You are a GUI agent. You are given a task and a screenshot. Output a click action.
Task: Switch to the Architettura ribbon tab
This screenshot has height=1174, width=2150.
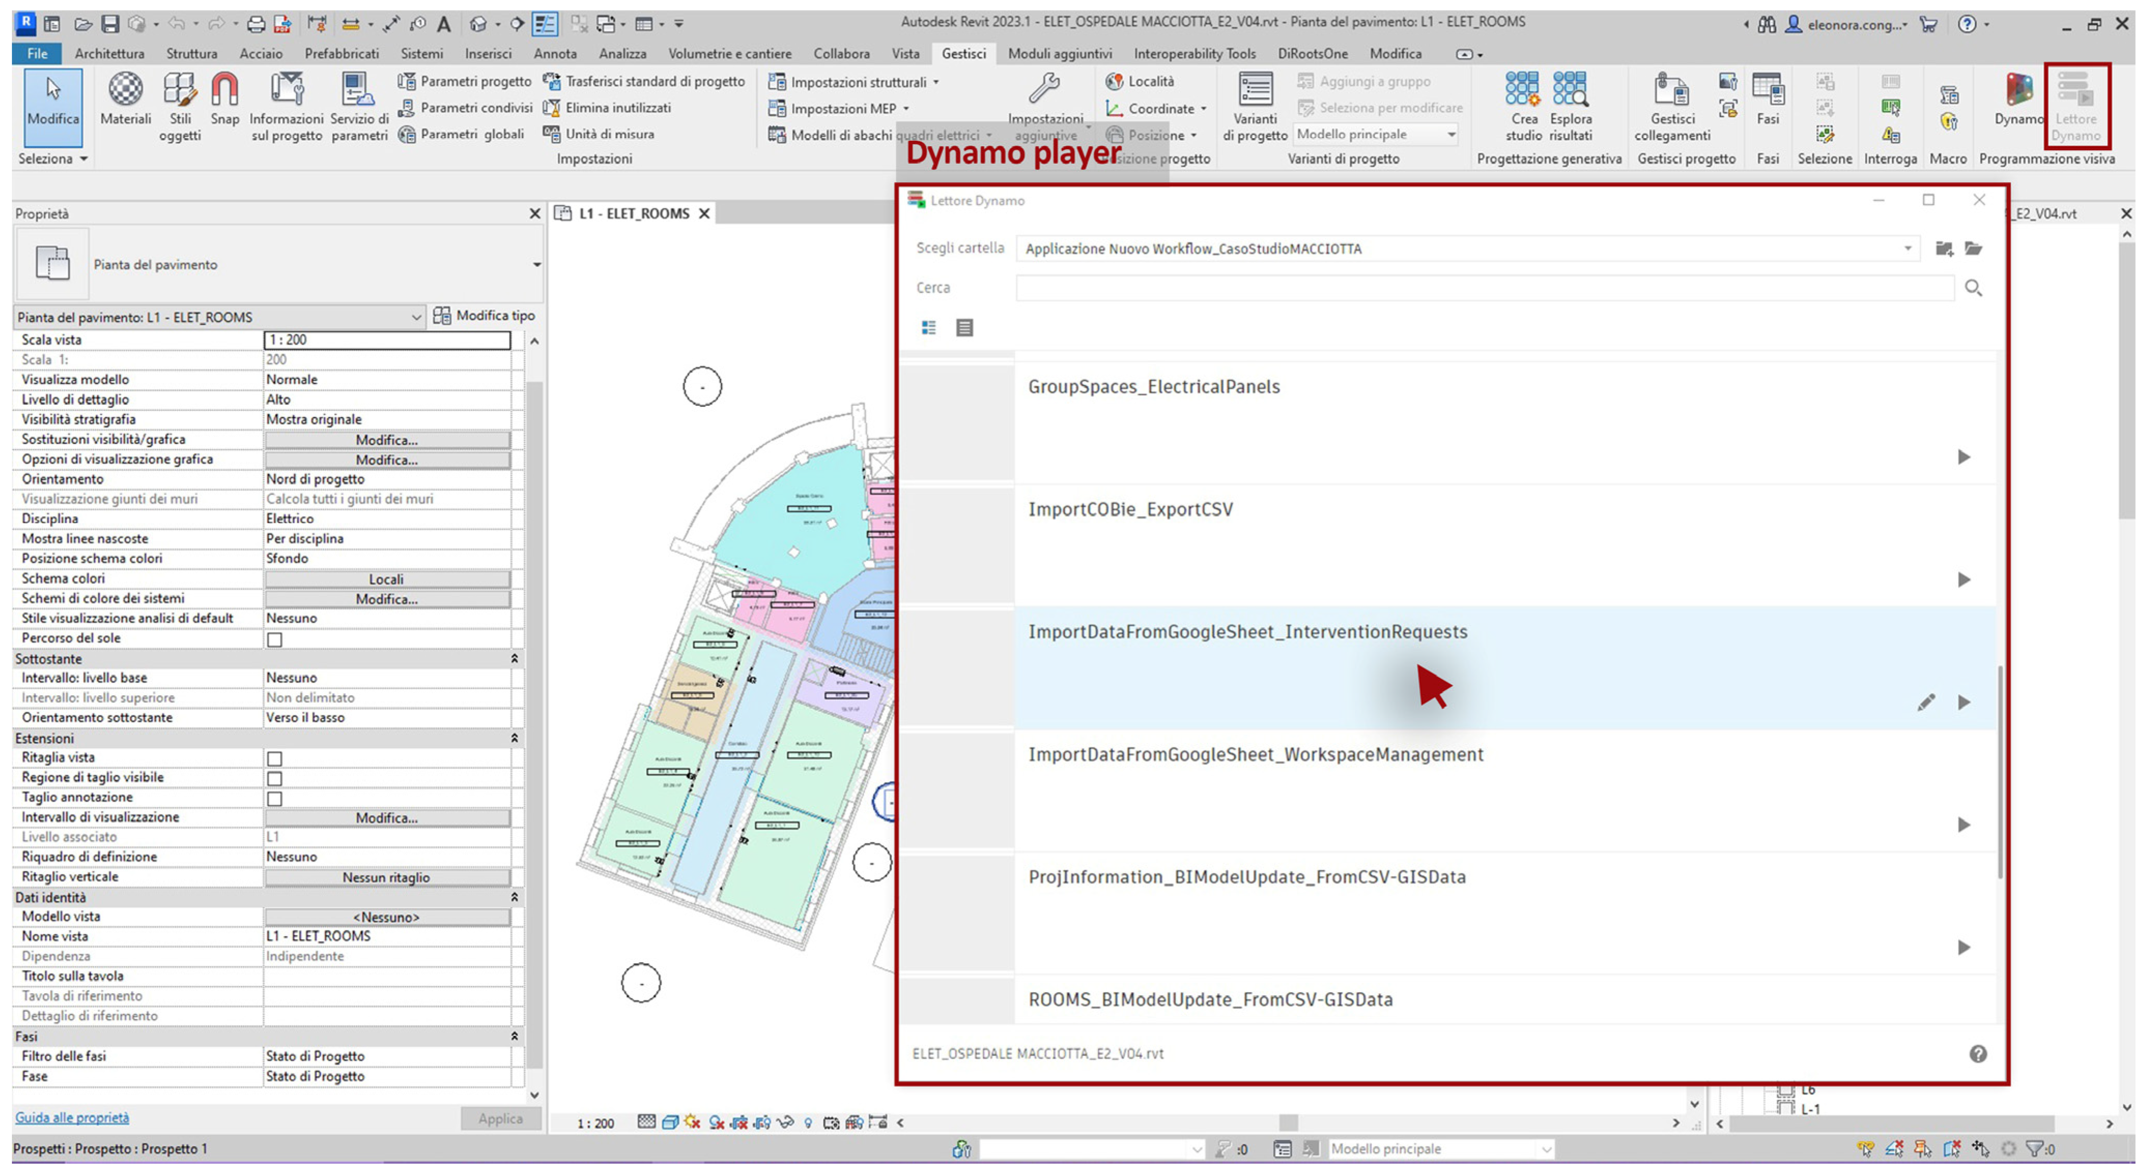point(109,53)
